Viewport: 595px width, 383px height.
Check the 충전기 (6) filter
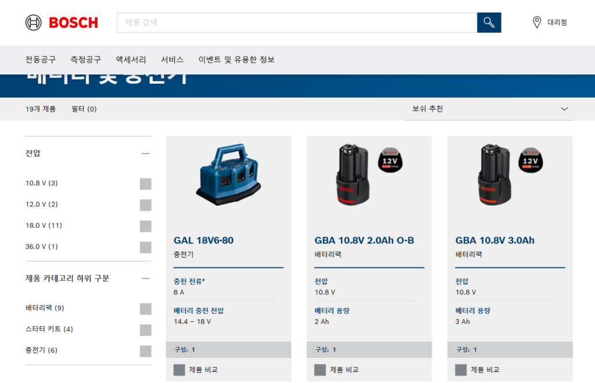(x=146, y=351)
